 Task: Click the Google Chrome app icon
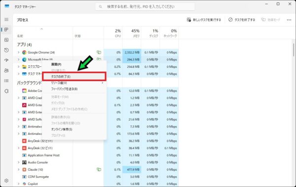tap(24, 52)
